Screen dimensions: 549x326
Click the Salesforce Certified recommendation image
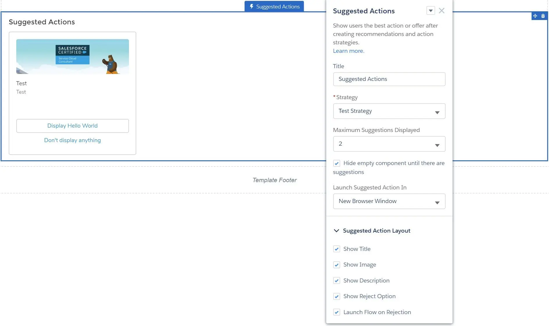(72, 57)
